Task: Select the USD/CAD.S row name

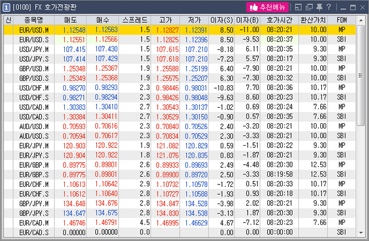Action: (x=34, y=117)
